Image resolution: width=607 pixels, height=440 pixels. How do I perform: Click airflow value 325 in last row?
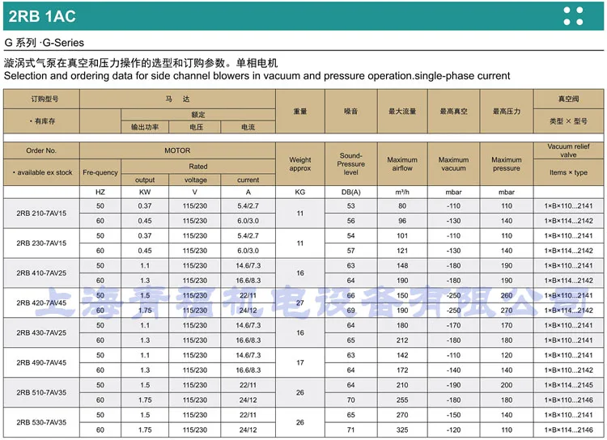(402, 430)
